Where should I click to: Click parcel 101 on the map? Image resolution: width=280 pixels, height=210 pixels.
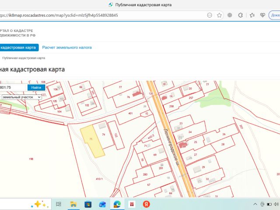92,92
